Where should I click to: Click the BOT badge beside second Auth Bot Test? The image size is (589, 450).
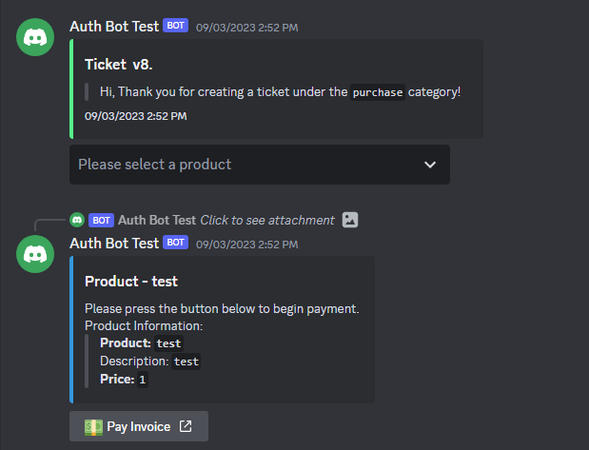click(x=175, y=243)
